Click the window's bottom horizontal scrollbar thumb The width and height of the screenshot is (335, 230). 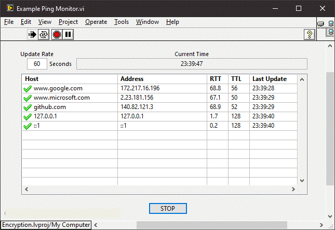tap(208, 225)
